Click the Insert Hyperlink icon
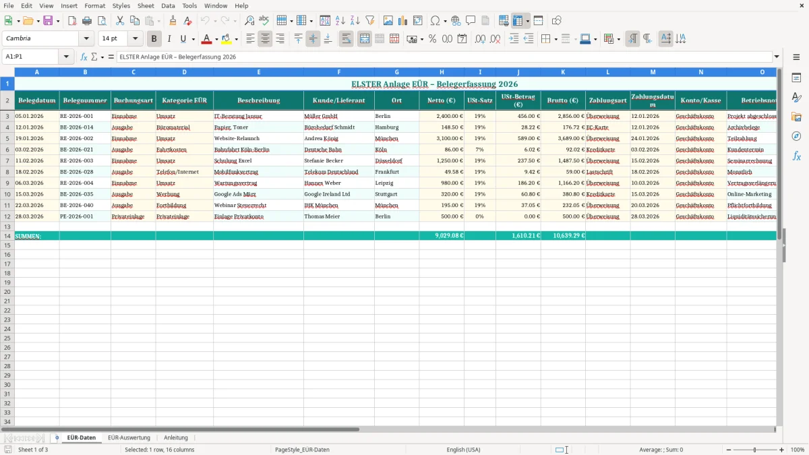809x455 pixels. click(456, 21)
